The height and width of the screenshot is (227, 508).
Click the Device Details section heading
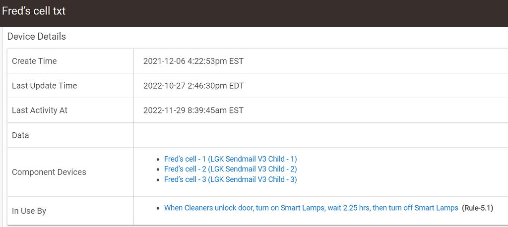(x=37, y=37)
